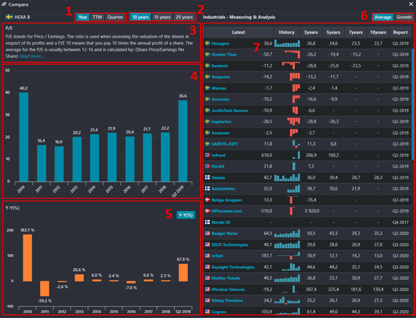
Task: Open Boliga Gruppen company link
Action: click(226, 200)
